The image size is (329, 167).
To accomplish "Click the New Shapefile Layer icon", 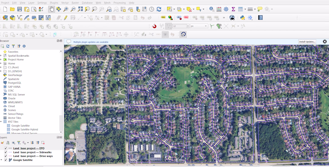I will tap(19, 18).
